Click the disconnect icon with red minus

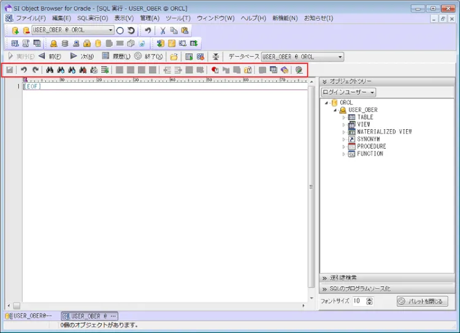pos(26,31)
